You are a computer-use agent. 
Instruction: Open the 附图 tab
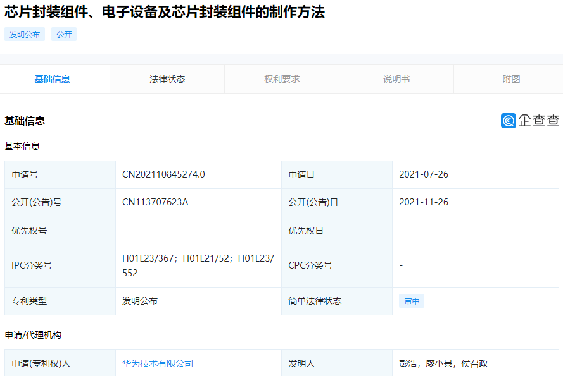(x=510, y=79)
